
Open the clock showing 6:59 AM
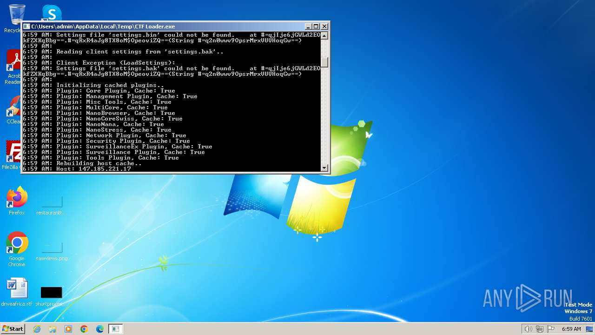coord(571,329)
